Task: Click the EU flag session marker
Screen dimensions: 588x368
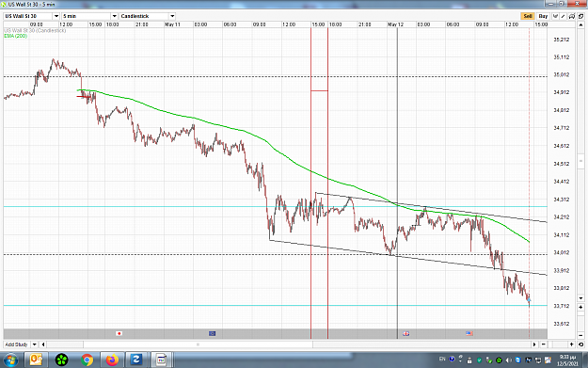Action: 212,333
